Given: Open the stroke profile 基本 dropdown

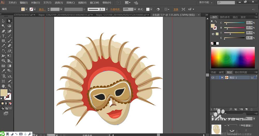Looking at the screenshot, I should tap(106, 9).
